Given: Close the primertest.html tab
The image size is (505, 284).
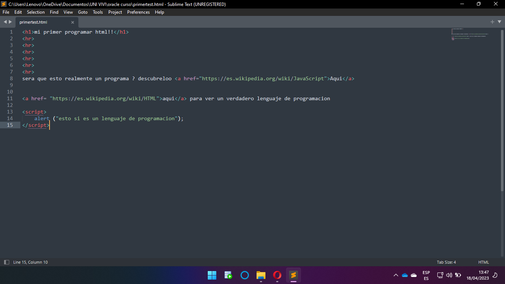Looking at the screenshot, I should coord(72,22).
